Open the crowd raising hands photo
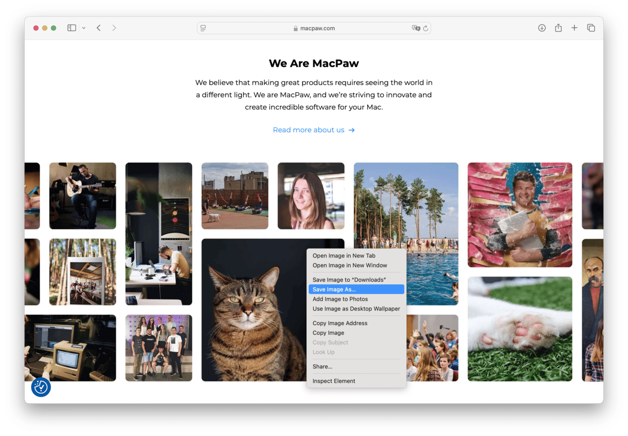The width and height of the screenshot is (628, 436). click(x=432, y=348)
